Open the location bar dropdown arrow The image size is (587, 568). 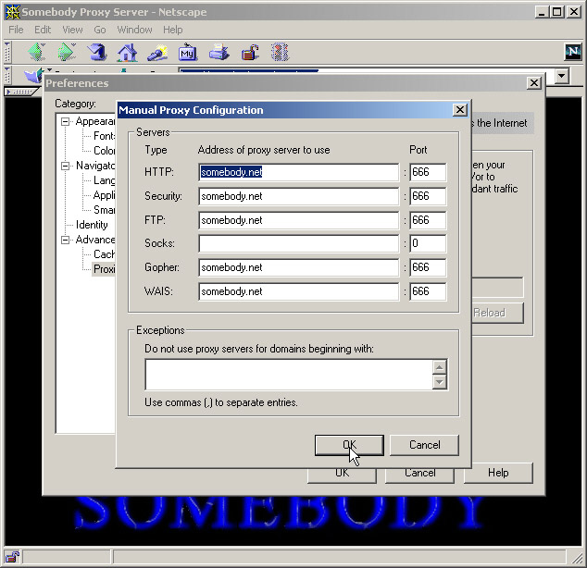click(x=561, y=76)
